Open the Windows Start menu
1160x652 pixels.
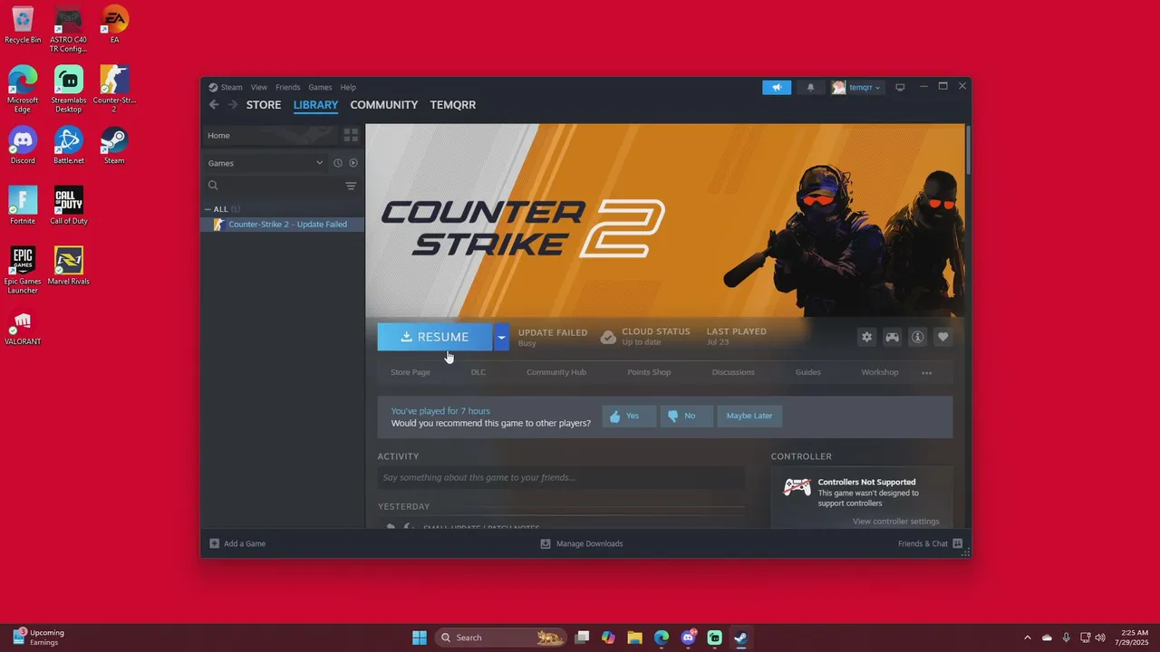(420, 638)
